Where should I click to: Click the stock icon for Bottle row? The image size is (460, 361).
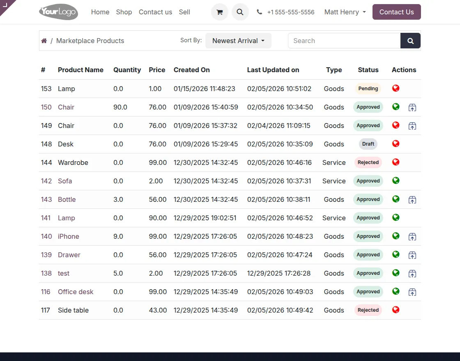click(412, 200)
